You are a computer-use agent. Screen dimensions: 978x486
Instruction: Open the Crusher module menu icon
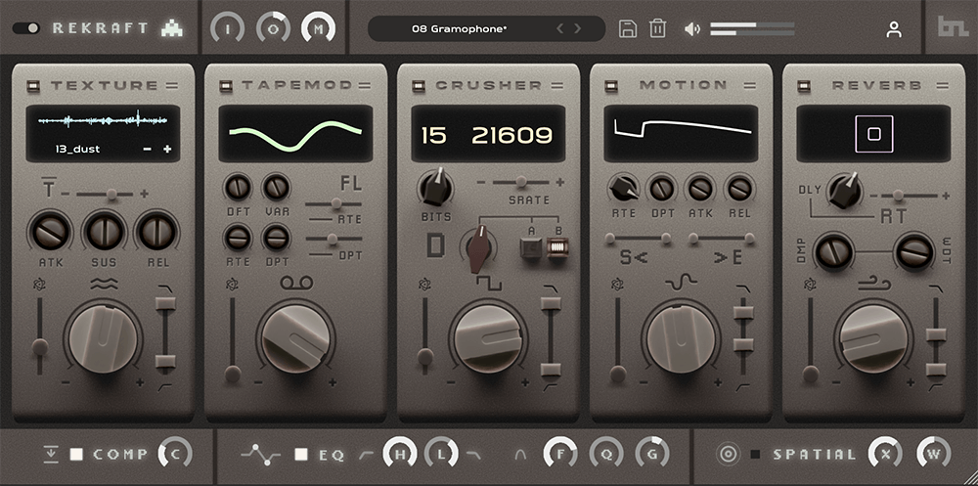pyautogui.click(x=556, y=85)
